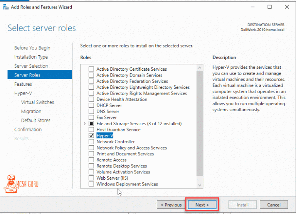Viewport: 296px width, 214px height.
Task: Check Print and Document Services
Action: [91, 154]
